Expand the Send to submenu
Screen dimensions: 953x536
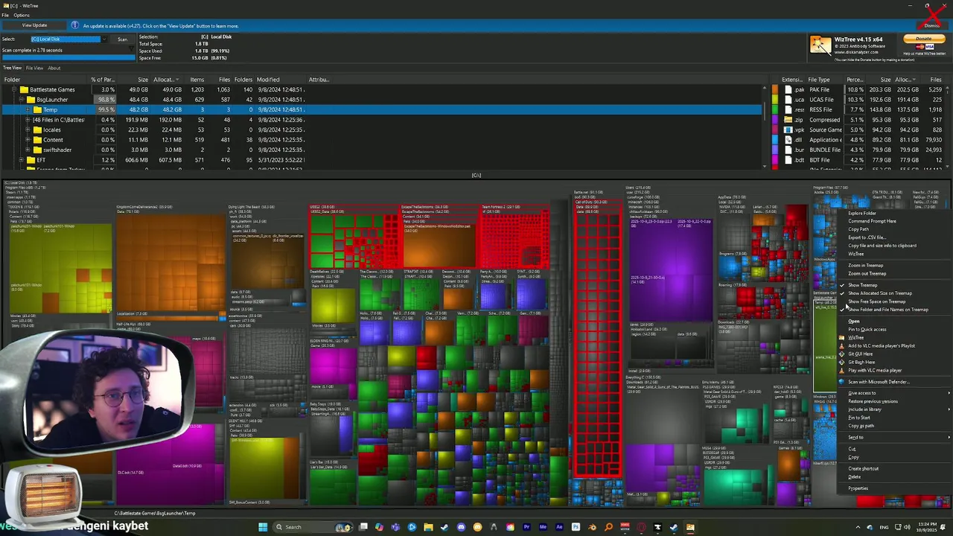click(x=893, y=437)
